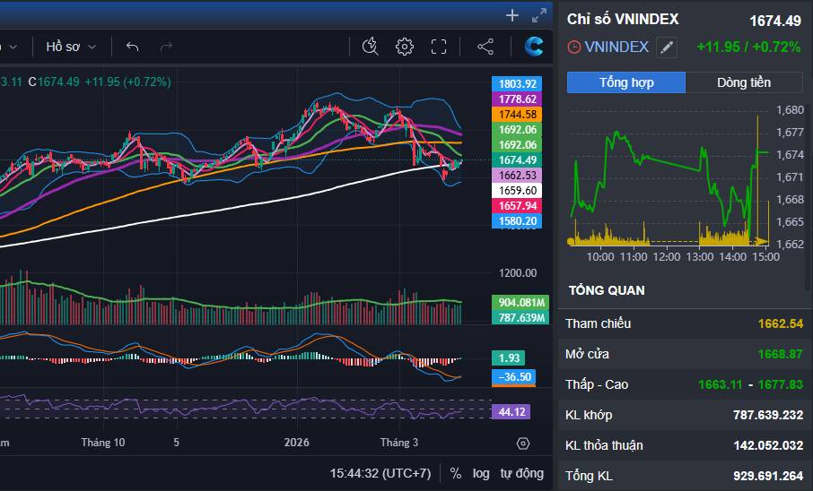The height and width of the screenshot is (491, 813).
Task: Click the VNINDEX symbol link
Action: pos(616,47)
